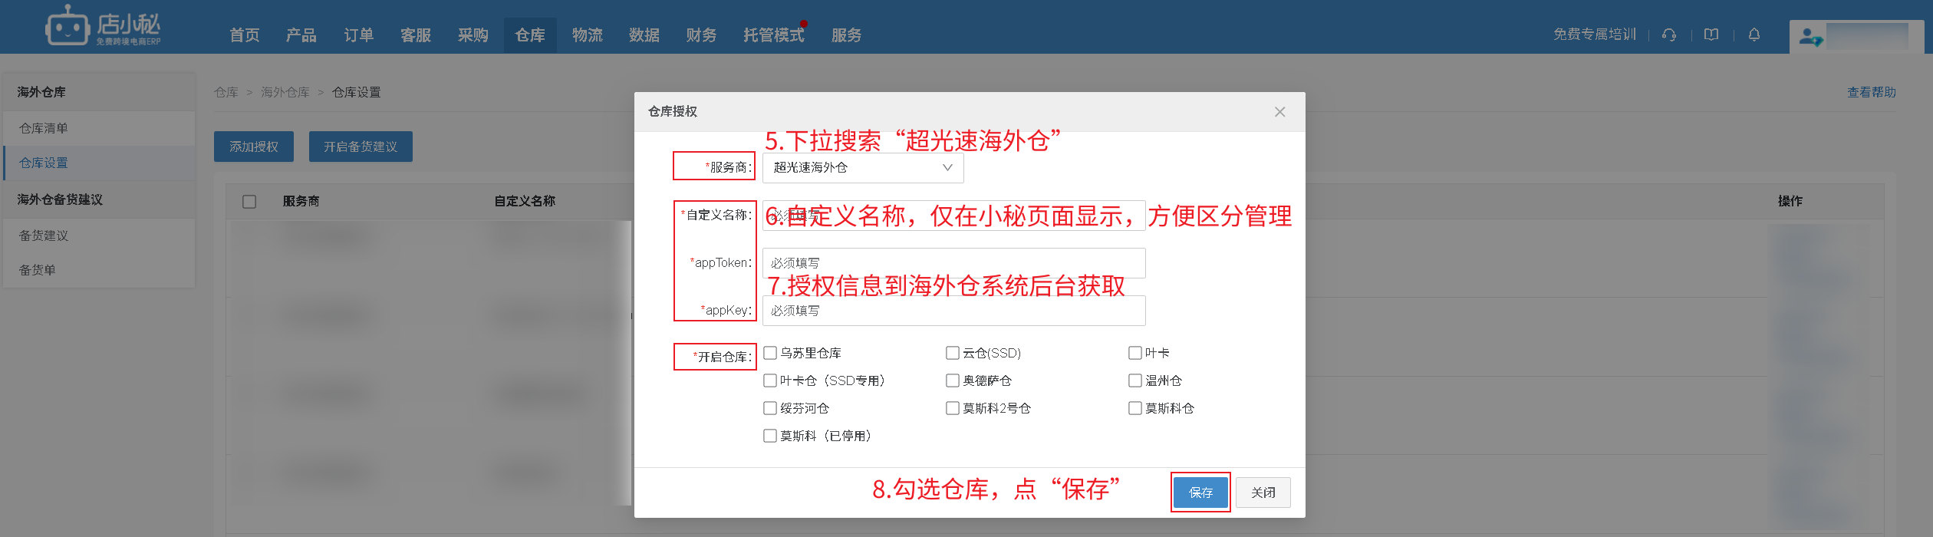The image size is (1933, 537).
Task: Open the 服务商 dropdown
Action: pyautogui.click(x=863, y=168)
